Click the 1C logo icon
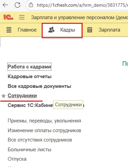The image size is (128, 167). 8,17
